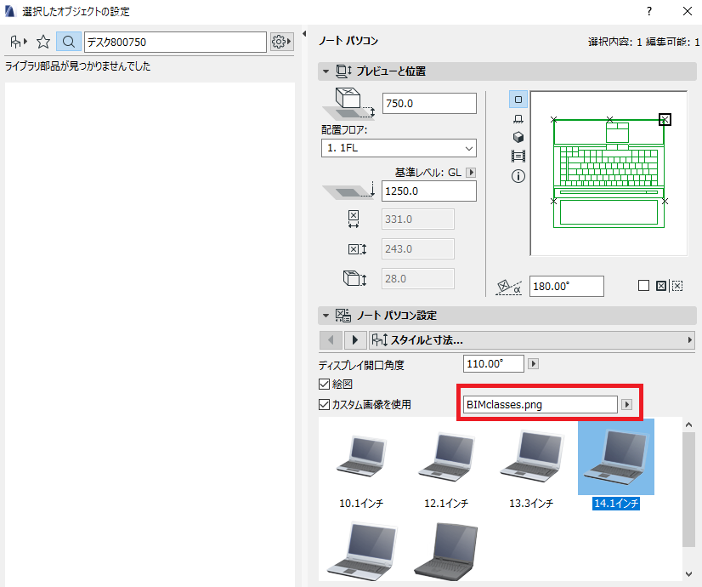
Task: Click the thumbnail list scrollbar
Action: click(688, 489)
